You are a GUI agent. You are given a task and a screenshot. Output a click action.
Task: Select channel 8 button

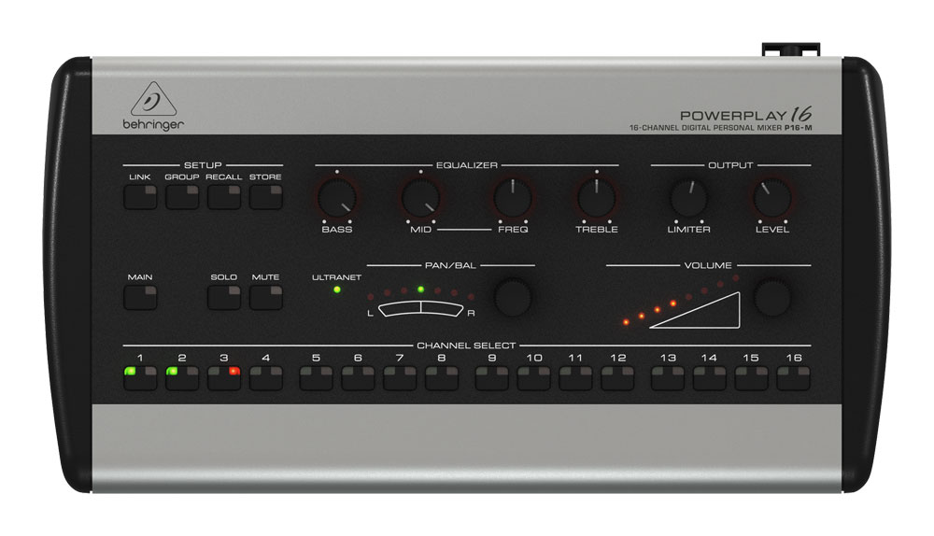[x=442, y=378]
